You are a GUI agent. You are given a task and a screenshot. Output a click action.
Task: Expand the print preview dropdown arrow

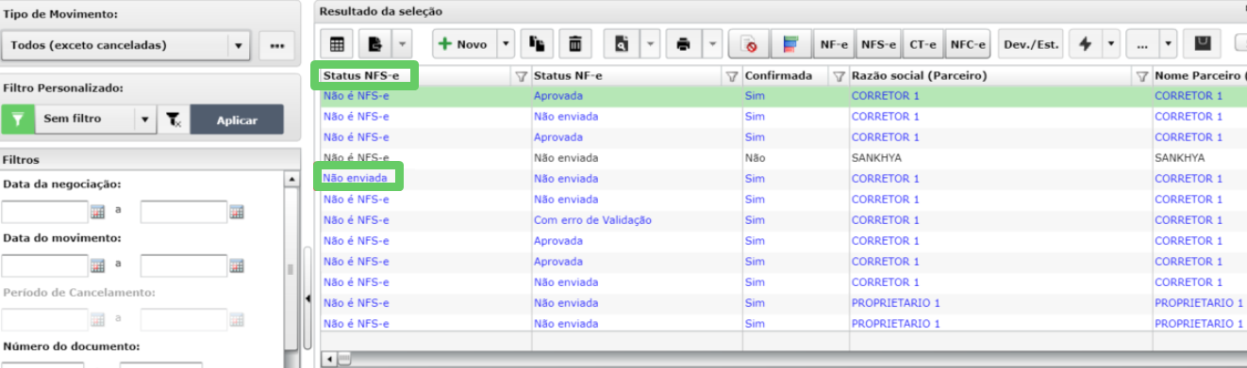tap(650, 44)
